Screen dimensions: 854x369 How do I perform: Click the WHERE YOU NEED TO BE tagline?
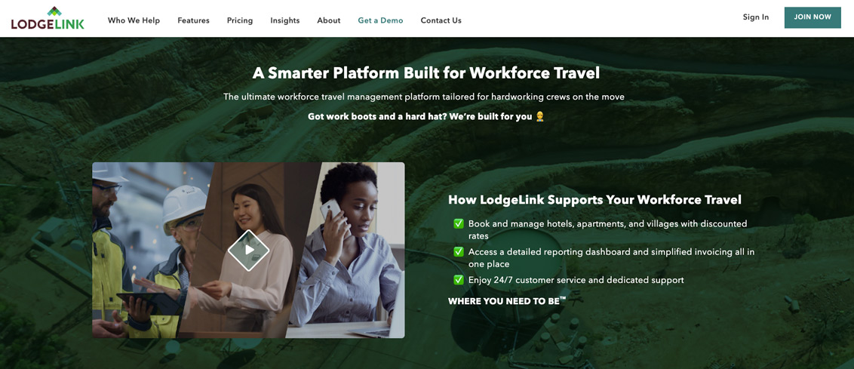tap(506, 301)
